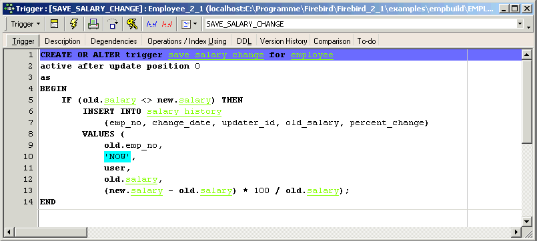537x241 pixels.
Task: Switch to the Dependencies tab
Action: 113,41
